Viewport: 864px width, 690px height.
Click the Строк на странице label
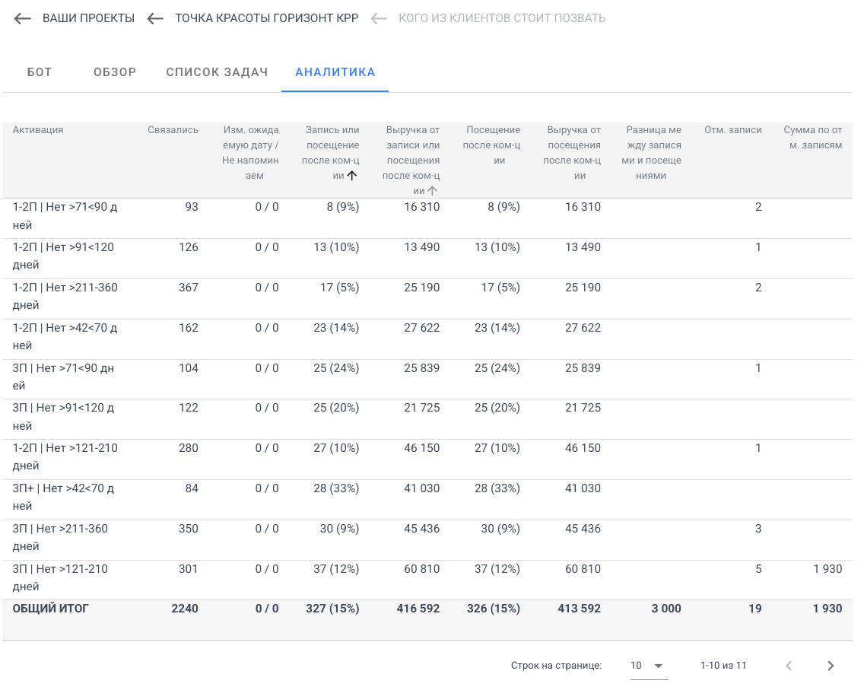coord(556,666)
